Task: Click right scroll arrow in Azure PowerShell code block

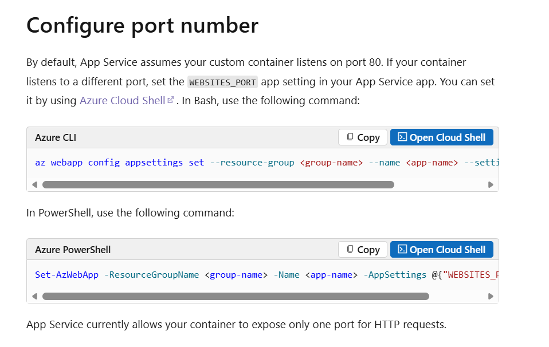Action: pos(491,296)
